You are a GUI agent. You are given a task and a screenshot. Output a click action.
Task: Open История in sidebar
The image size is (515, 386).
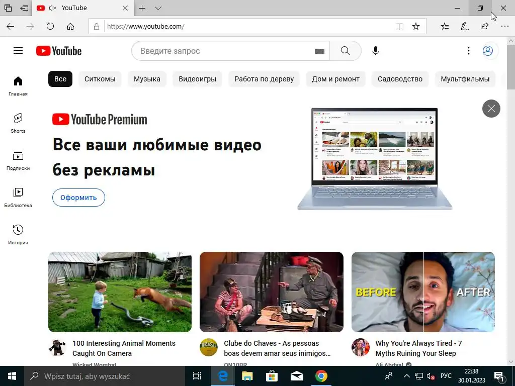(x=18, y=234)
